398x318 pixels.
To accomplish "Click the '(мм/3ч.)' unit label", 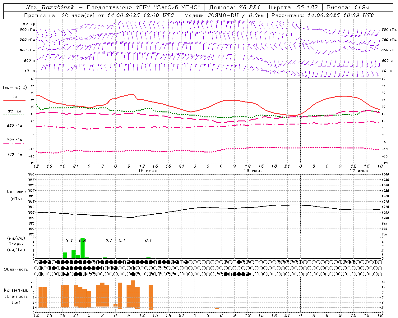I will coord(16,238).
